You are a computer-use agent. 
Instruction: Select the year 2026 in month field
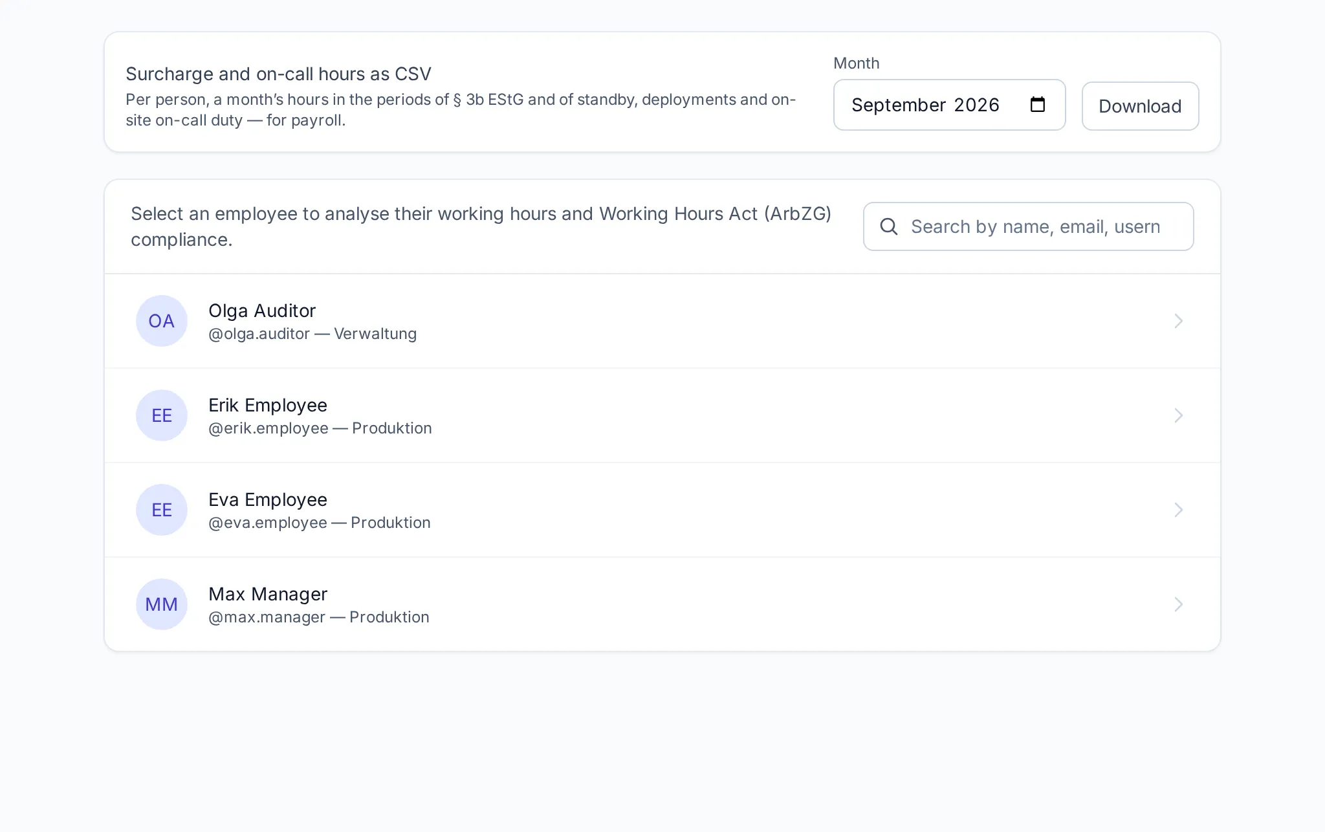click(x=976, y=105)
